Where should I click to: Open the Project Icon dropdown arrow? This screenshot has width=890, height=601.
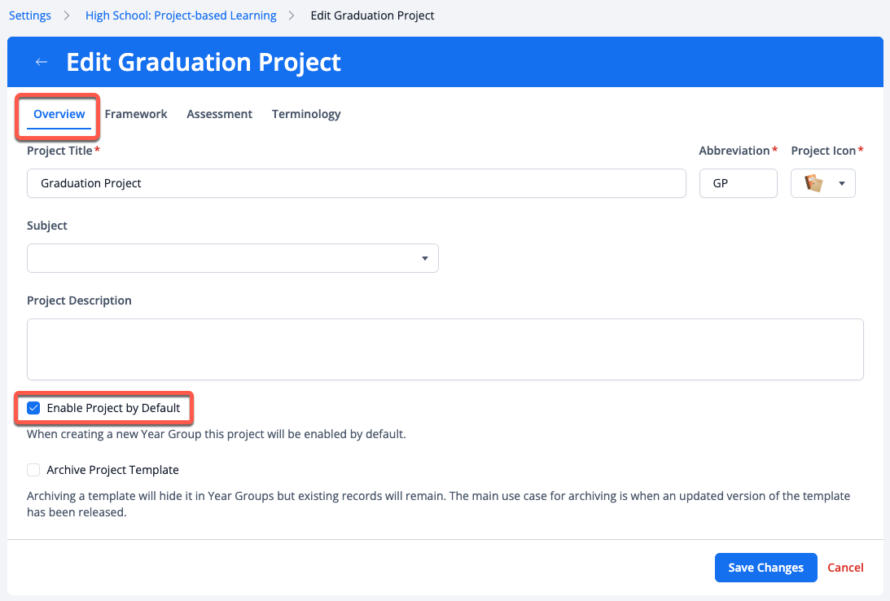tap(841, 183)
